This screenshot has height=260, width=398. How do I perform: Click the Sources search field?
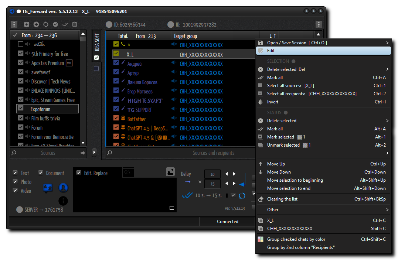coord(48,153)
